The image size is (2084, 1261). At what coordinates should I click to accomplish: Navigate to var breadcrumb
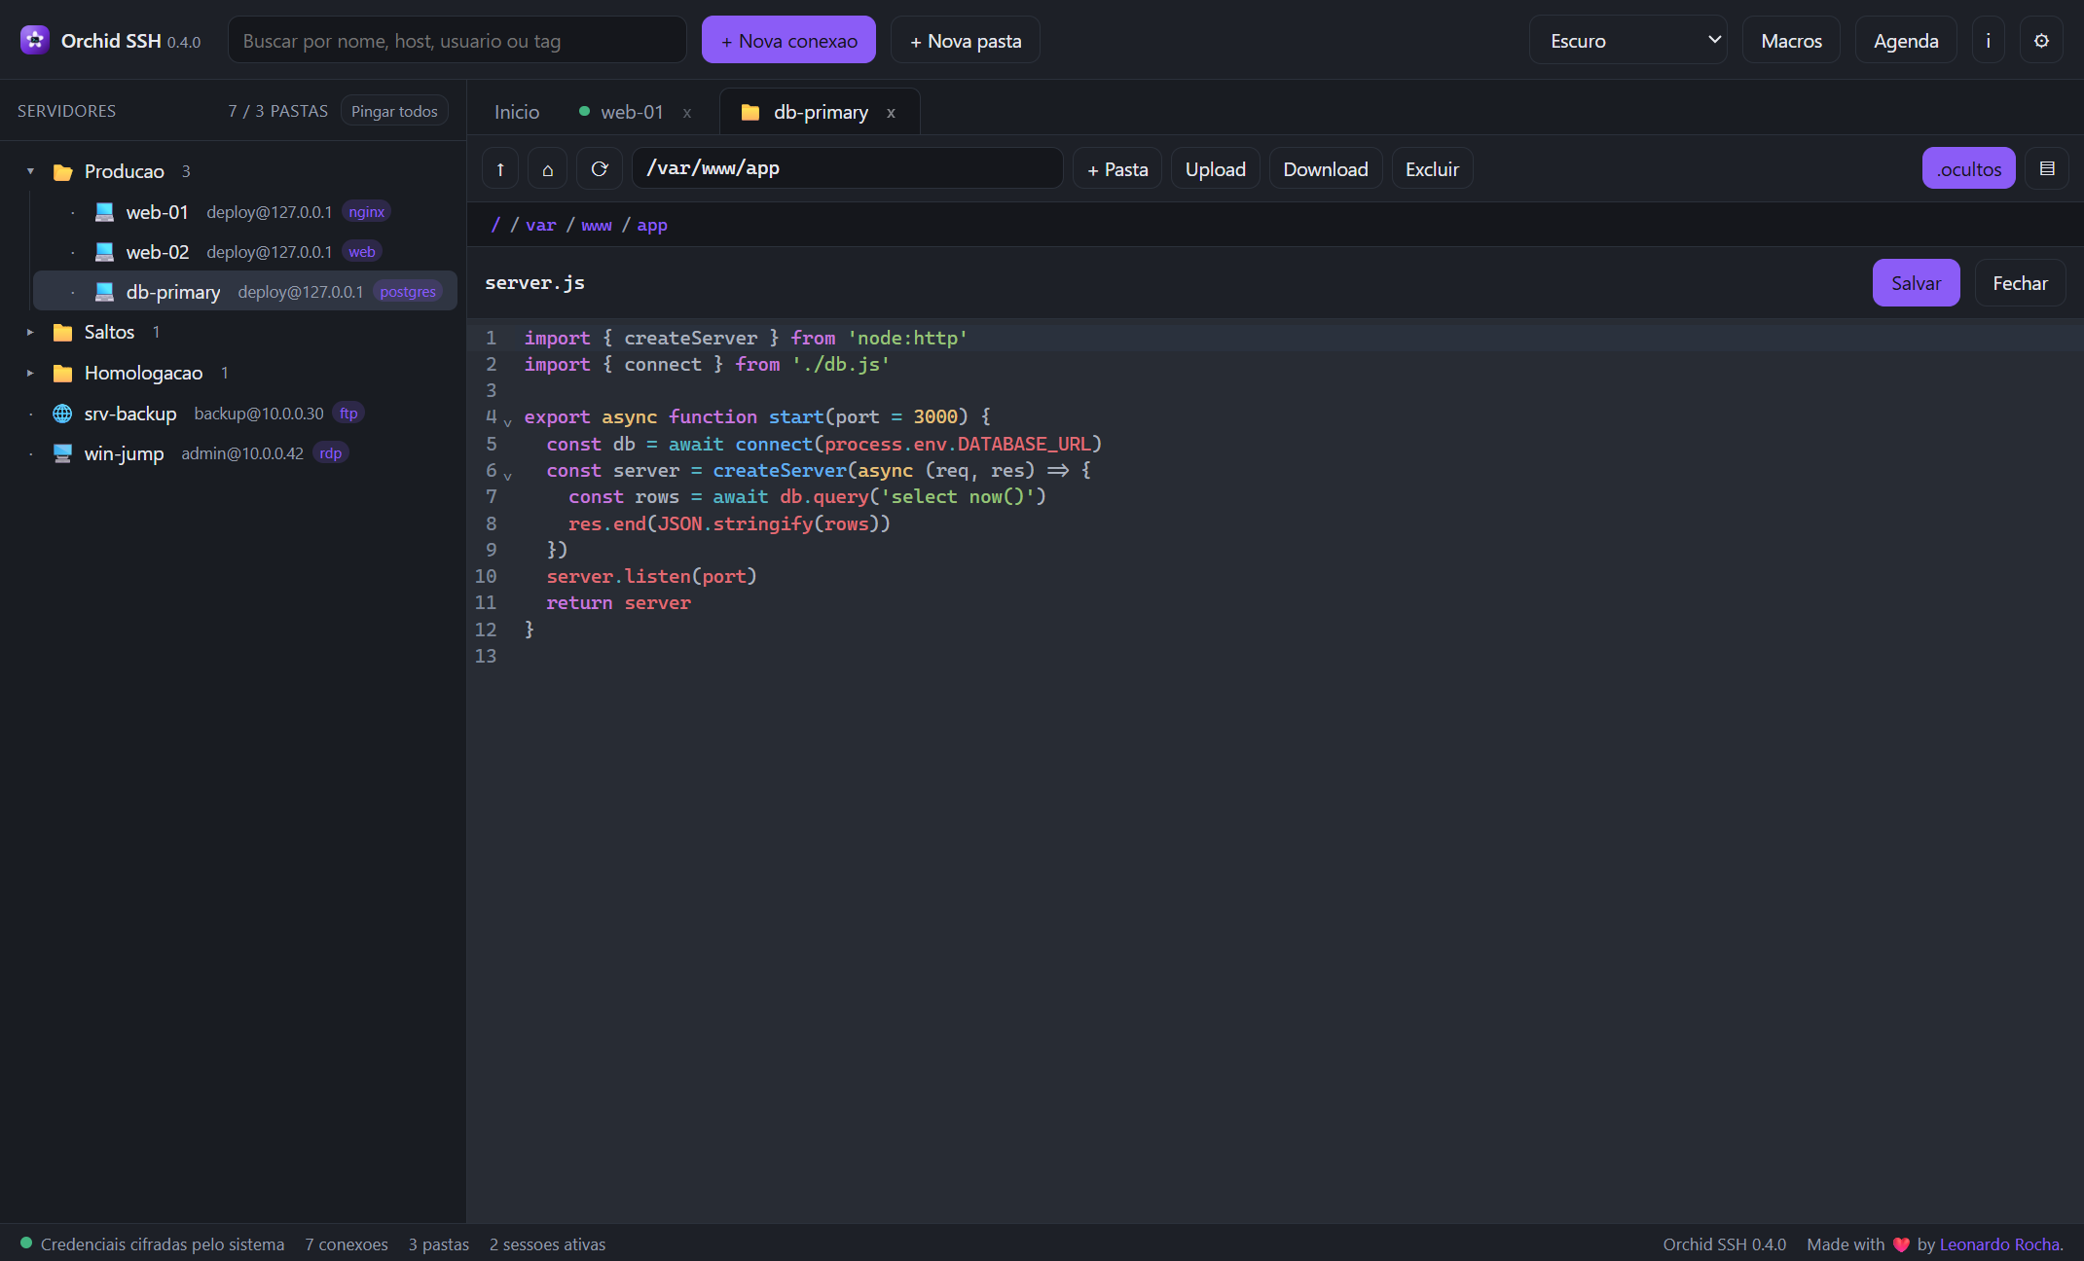click(x=541, y=225)
